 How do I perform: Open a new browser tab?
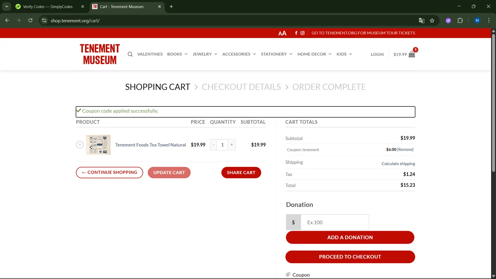[171, 7]
